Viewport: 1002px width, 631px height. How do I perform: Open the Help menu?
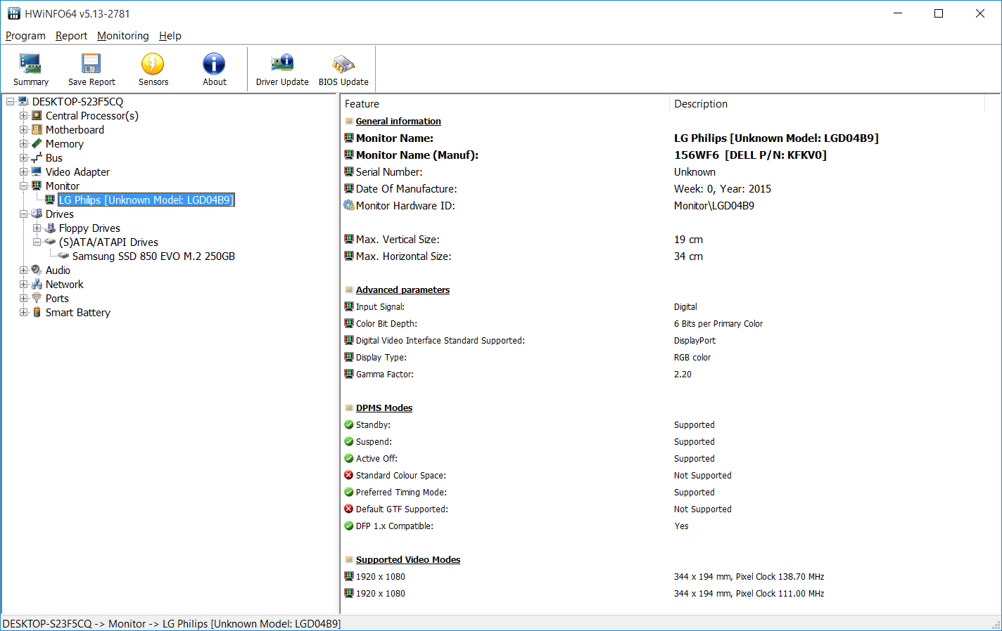[170, 36]
